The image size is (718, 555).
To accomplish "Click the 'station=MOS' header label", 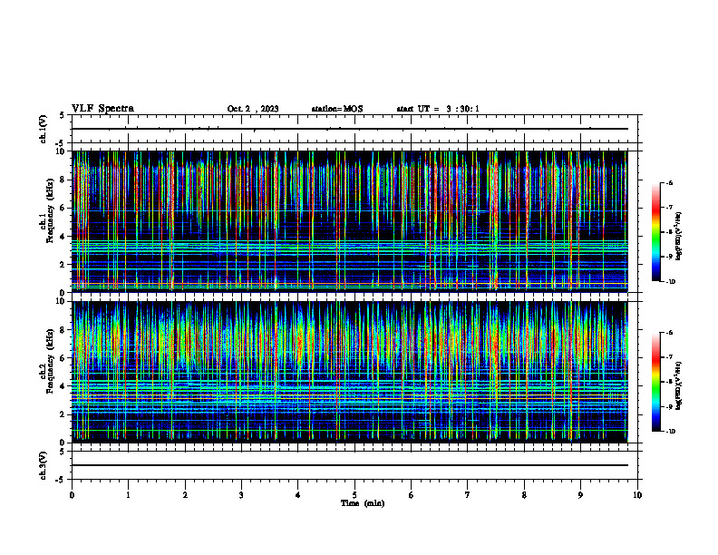I will tap(337, 109).
